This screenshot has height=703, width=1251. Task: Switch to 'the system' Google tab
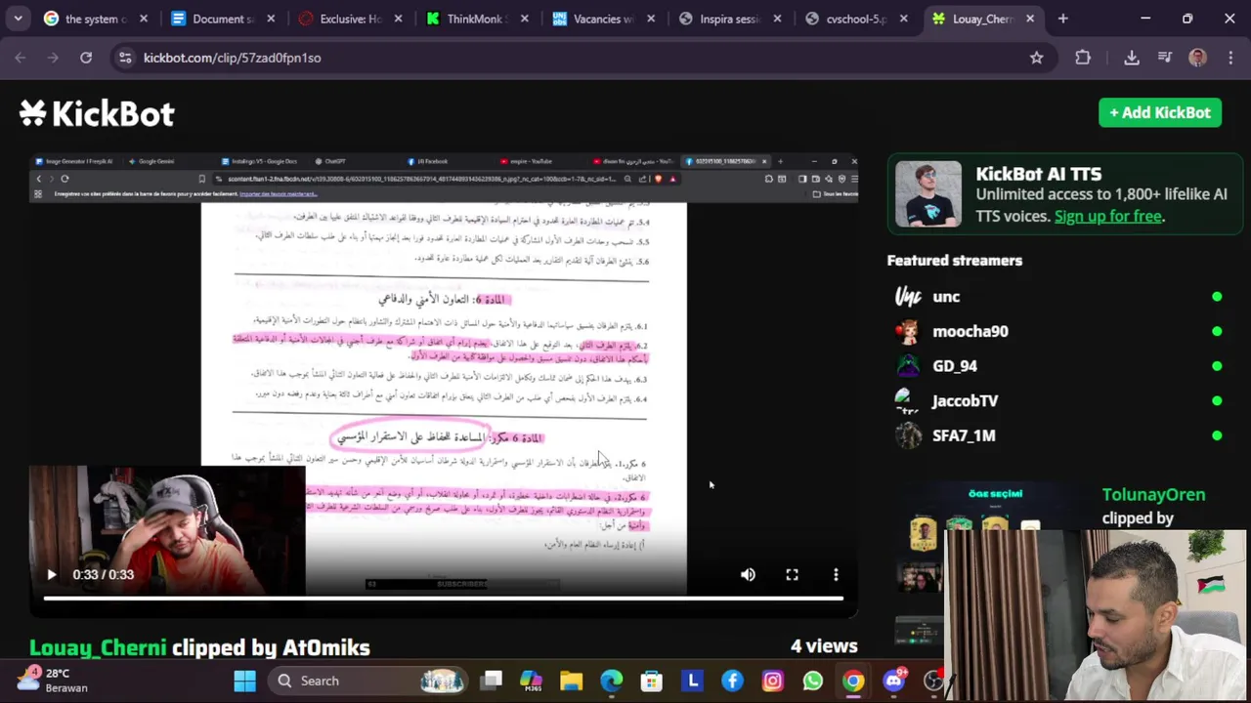pos(95,19)
